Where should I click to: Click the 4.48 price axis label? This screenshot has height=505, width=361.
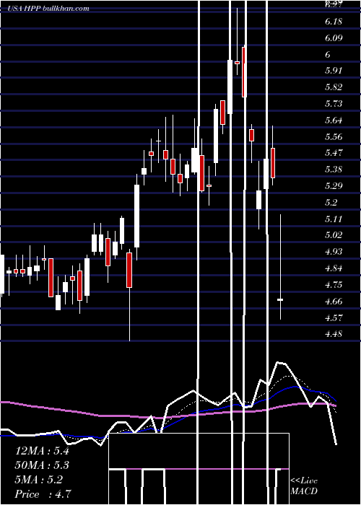click(x=334, y=333)
